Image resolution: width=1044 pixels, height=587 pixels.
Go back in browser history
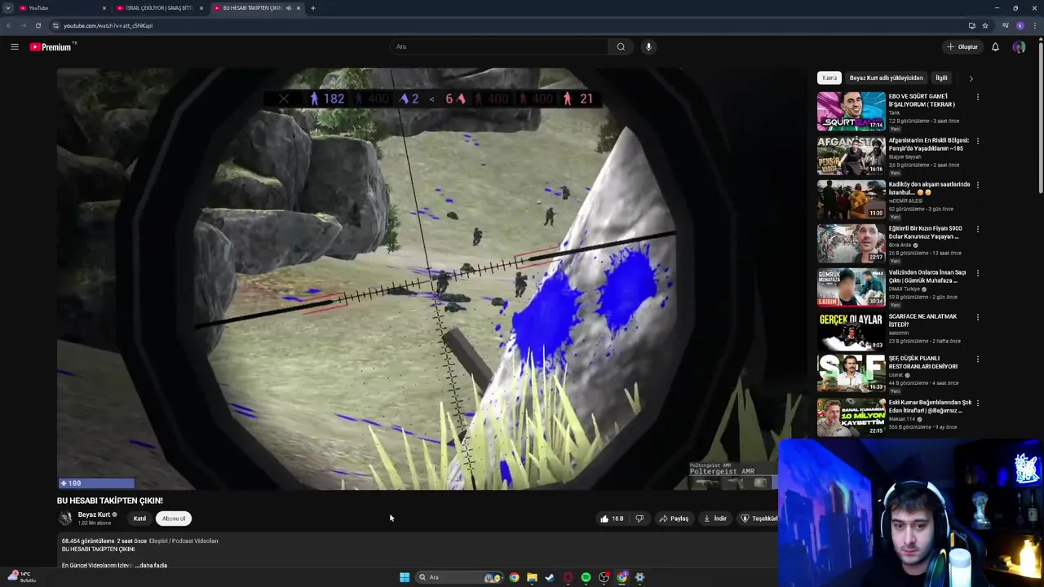click(9, 25)
